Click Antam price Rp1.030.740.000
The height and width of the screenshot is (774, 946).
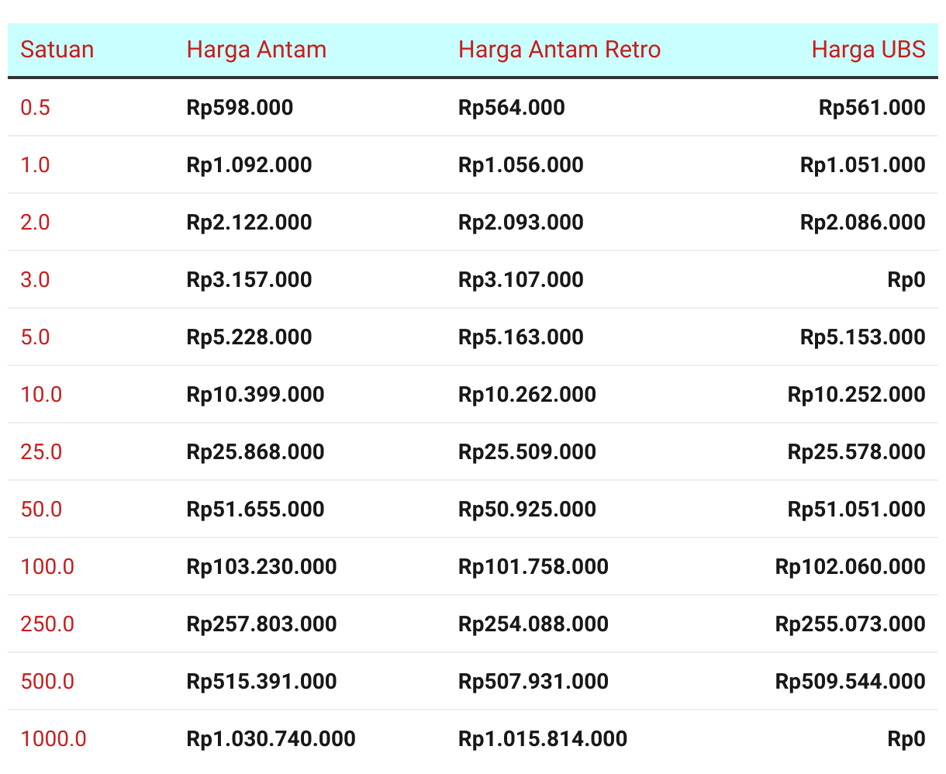[271, 738]
